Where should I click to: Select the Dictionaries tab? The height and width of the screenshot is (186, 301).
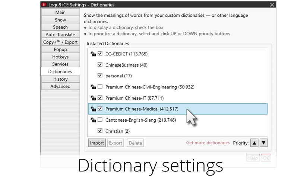click(60, 71)
